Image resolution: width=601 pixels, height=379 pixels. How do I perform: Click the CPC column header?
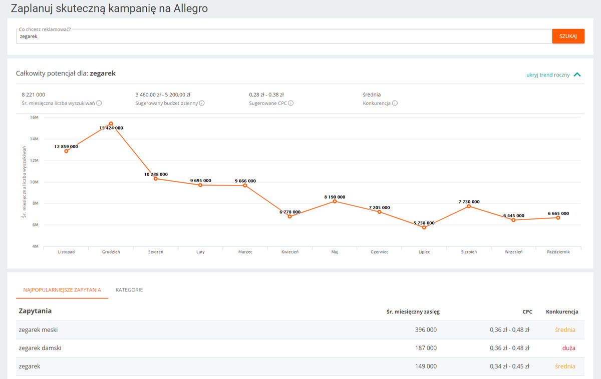(x=528, y=311)
